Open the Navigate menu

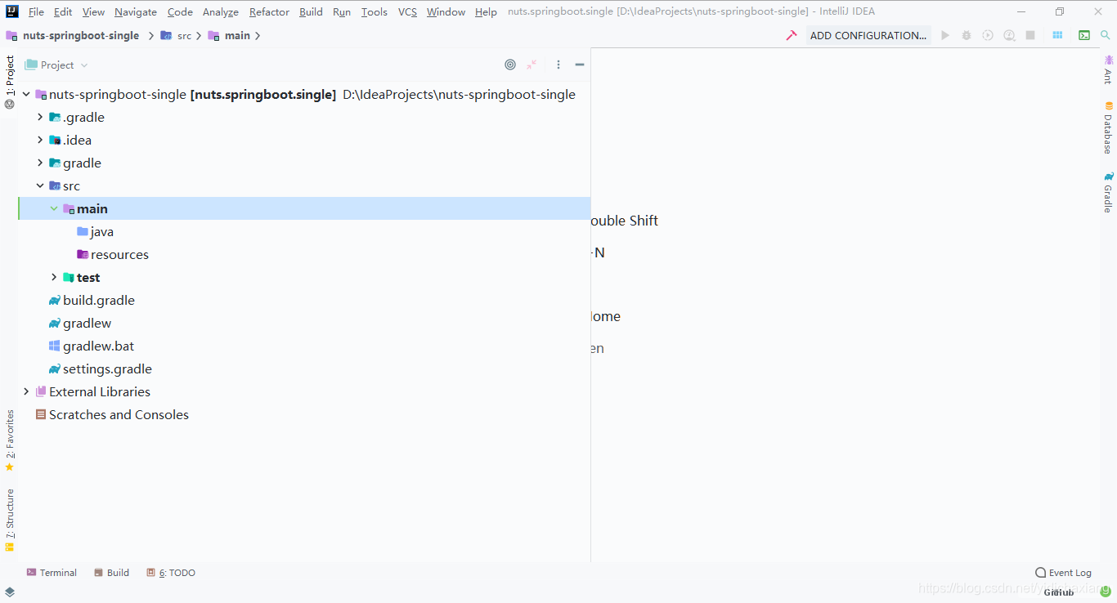(x=136, y=11)
